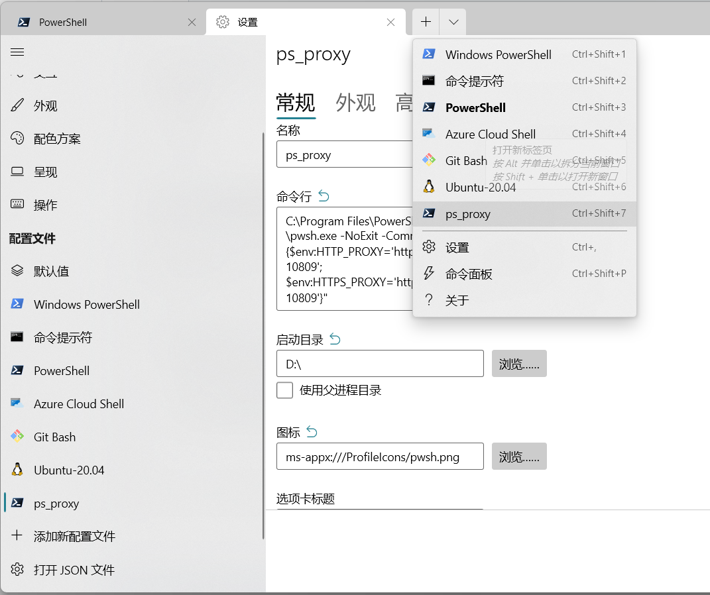Screen dimensions: 710x595
Task: Click Ubuntu-20.04 penguin icon in dropdown menu
Action: click(x=429, y=186)
